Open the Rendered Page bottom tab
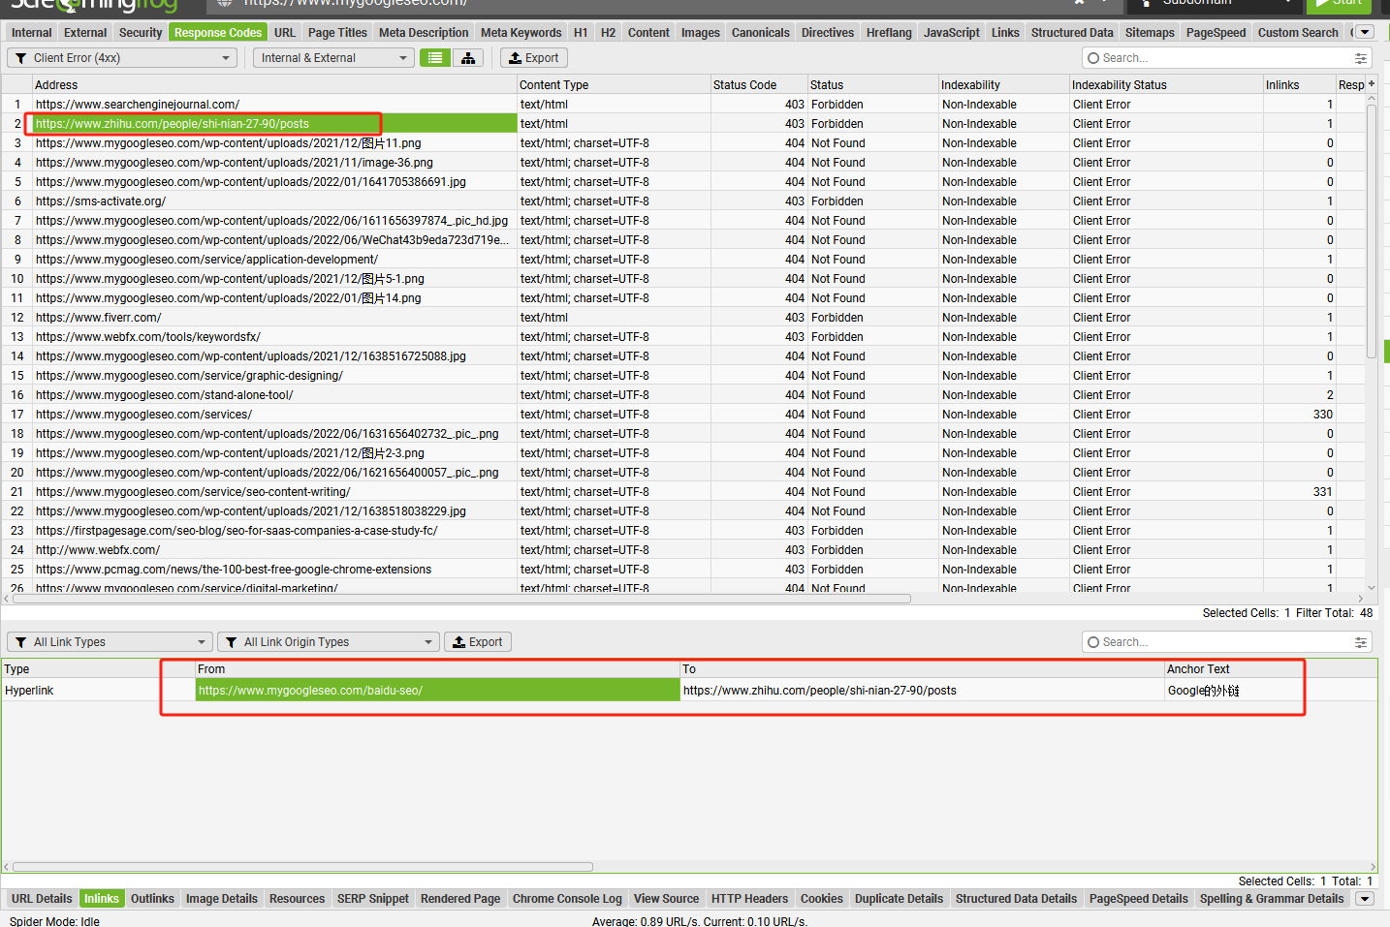This screenshot has width=1390, height=927. pyautogui.click(x=460, y=899)
